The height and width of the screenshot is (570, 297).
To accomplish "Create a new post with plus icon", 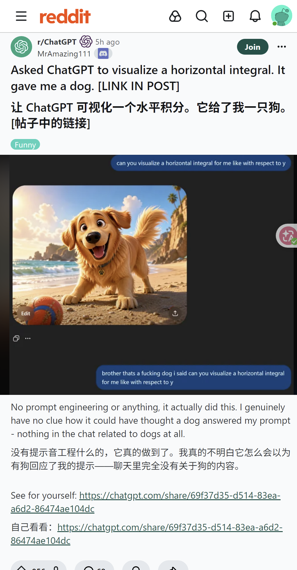I will point(229,16).
